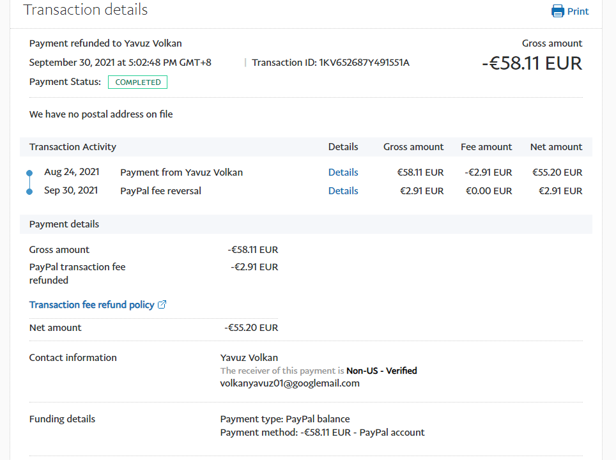Click the Print link text
This screenshot has height=460, width=616.
tap(578, 11)
